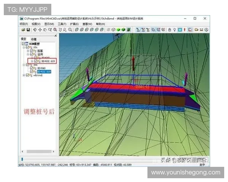Click the 桩号 K0+913.347 status bar text

pos(81,165)
